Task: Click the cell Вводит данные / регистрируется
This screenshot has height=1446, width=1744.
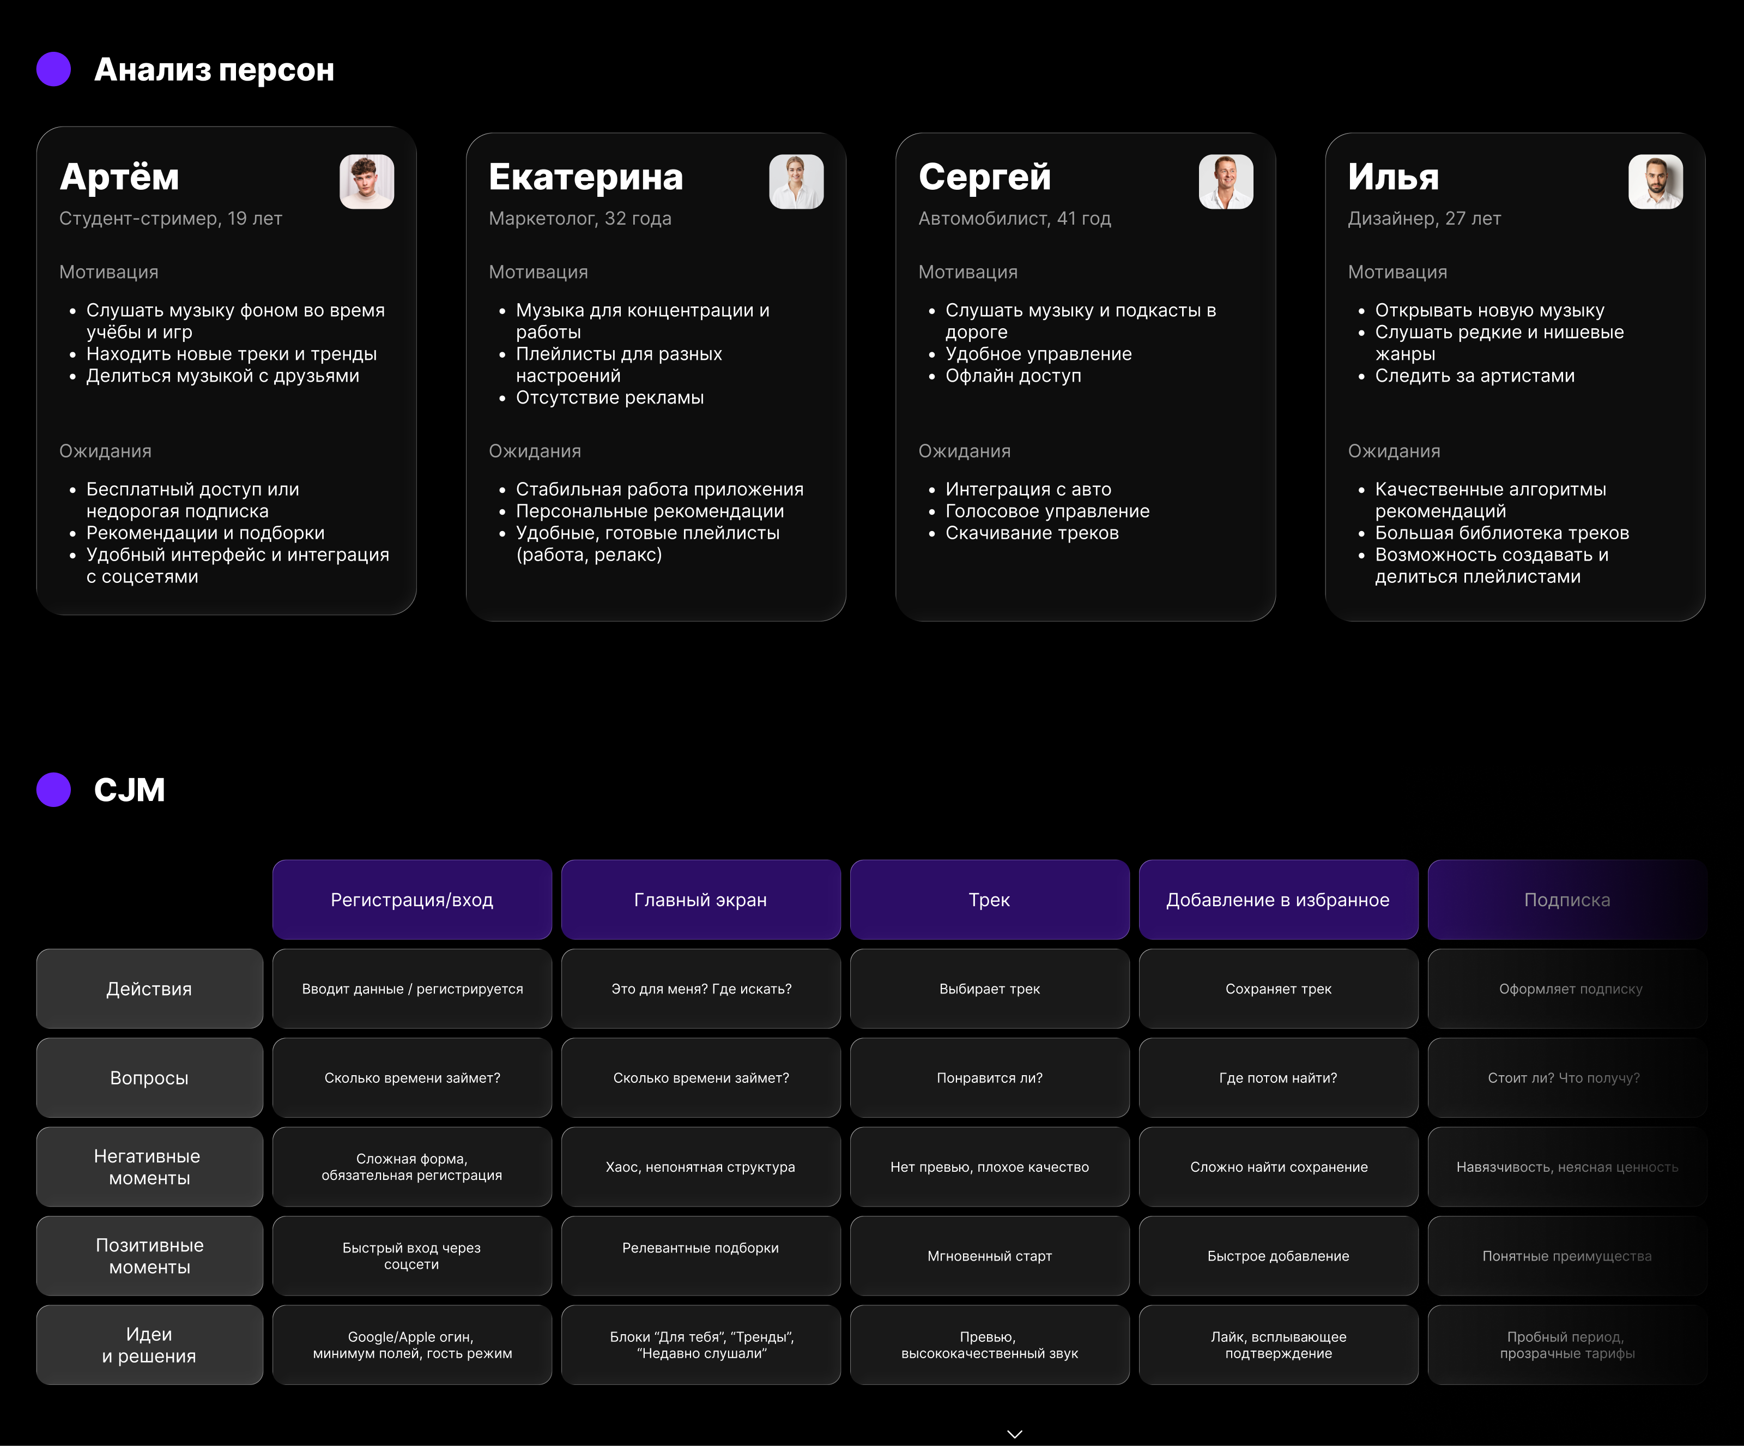Action: (412, 989)
